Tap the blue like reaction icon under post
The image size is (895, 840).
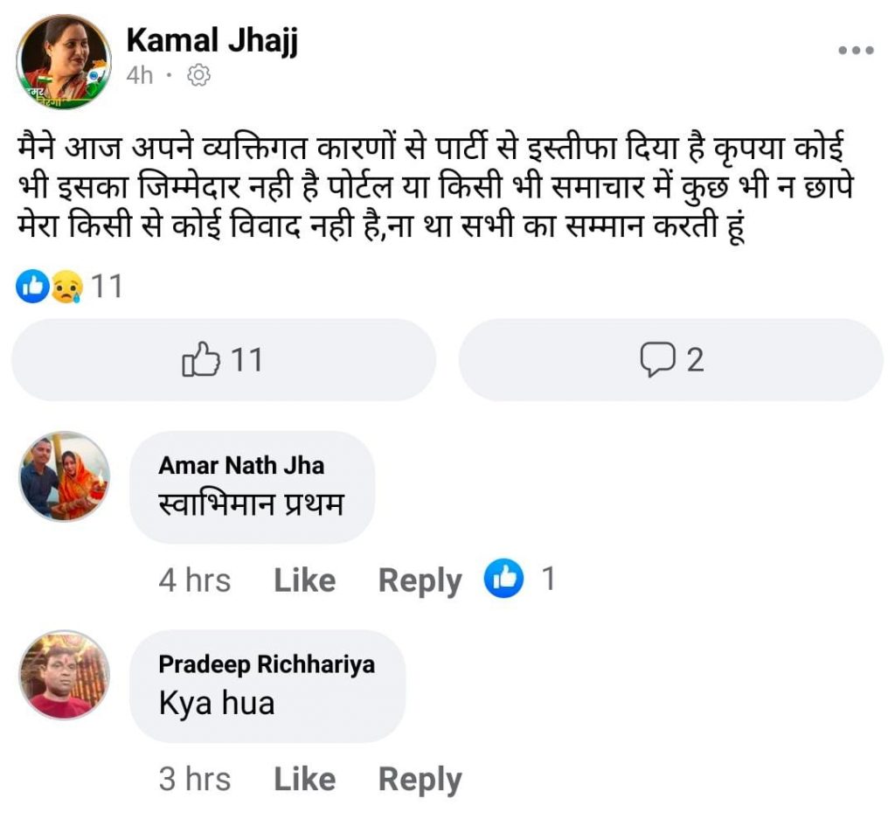(32, 286)
